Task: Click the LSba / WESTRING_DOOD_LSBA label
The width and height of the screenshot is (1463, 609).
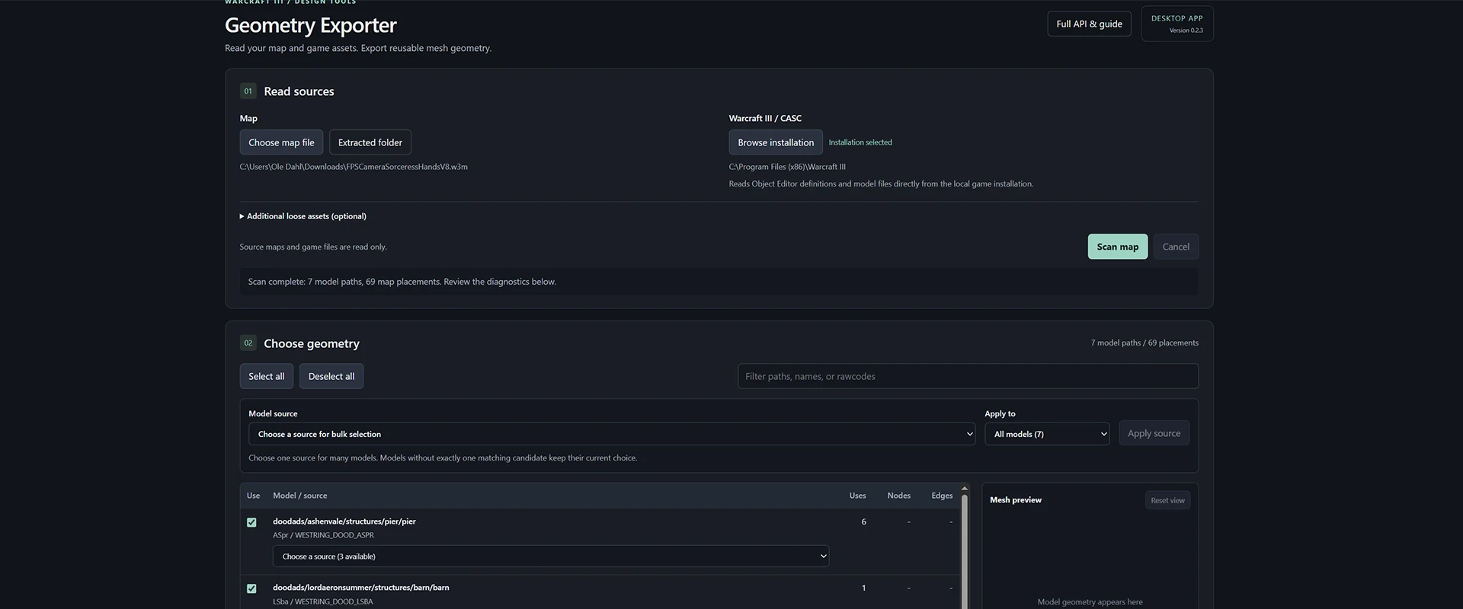Action: pyautogui.click(x=323, y=601)
